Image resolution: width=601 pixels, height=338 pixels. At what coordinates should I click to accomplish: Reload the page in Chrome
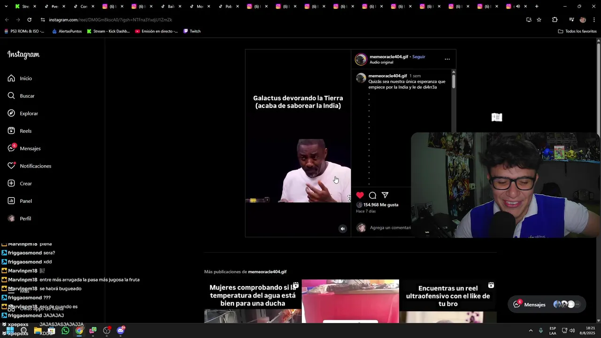click(x=29, y=20)
